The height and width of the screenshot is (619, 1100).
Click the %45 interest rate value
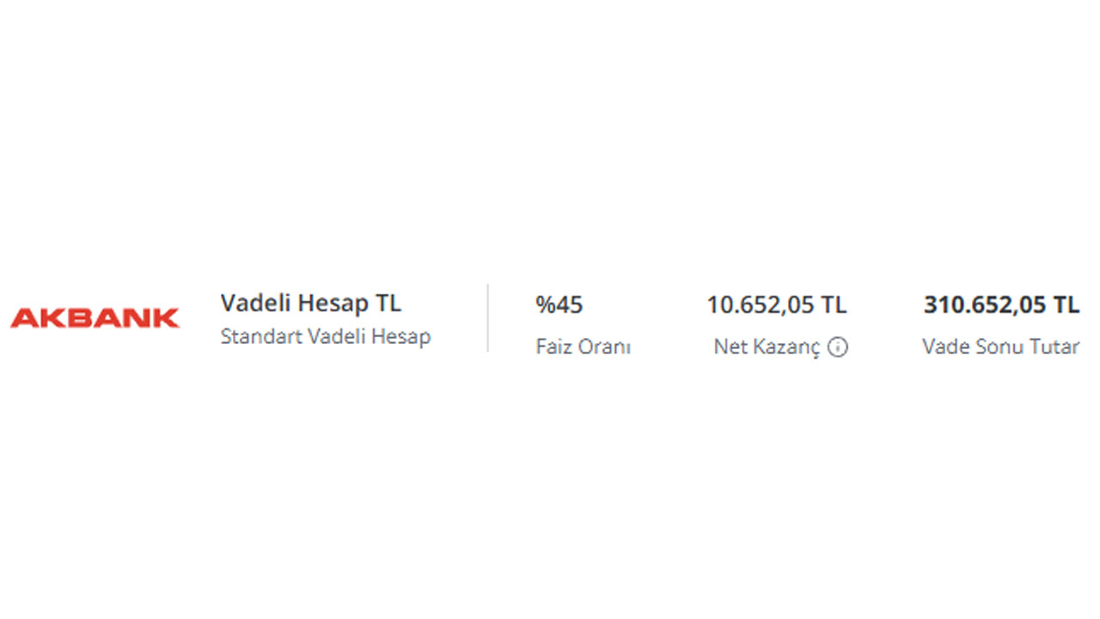tap(559, 304)
